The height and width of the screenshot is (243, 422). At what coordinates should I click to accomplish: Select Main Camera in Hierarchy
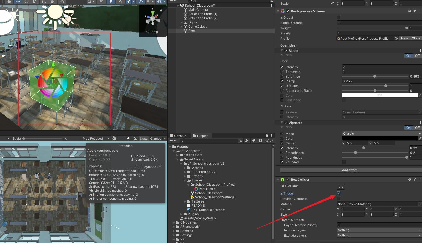(198, 10)
